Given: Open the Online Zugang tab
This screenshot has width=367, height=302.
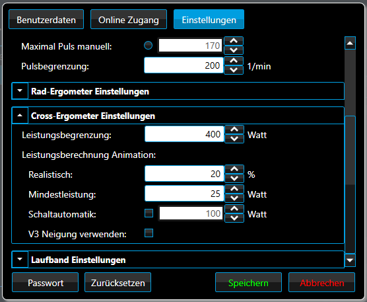Looking at the screenshot, I should (x=129, y=19).
